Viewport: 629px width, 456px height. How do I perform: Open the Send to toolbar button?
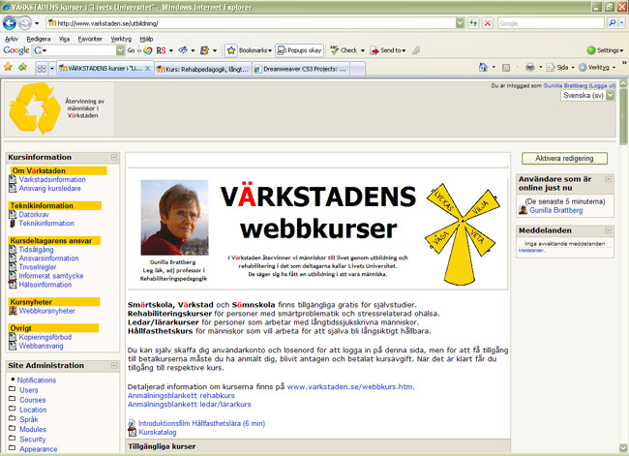(388, 50)
